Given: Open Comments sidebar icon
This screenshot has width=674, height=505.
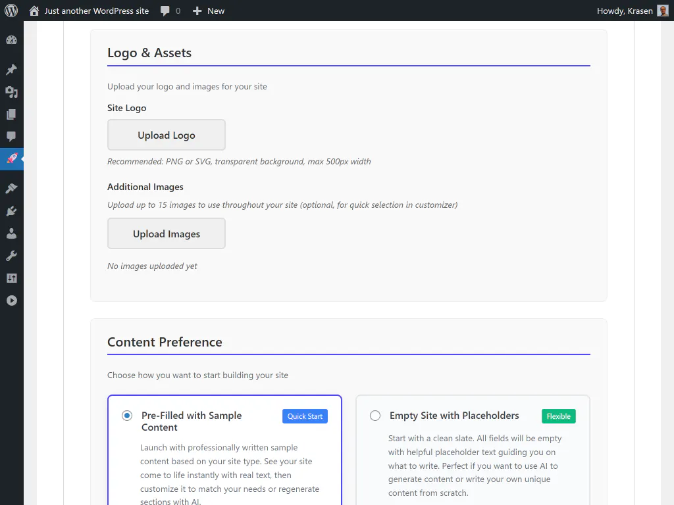Looking at the screenshot, I should click(x=12, y=137).
